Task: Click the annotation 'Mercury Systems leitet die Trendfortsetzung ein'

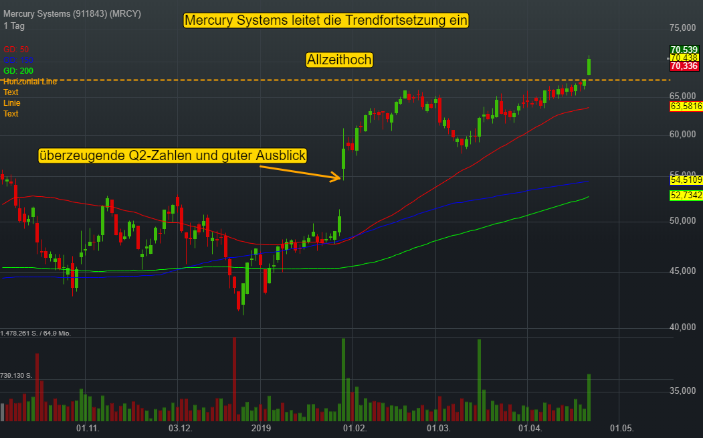Action: click(326, 20)
